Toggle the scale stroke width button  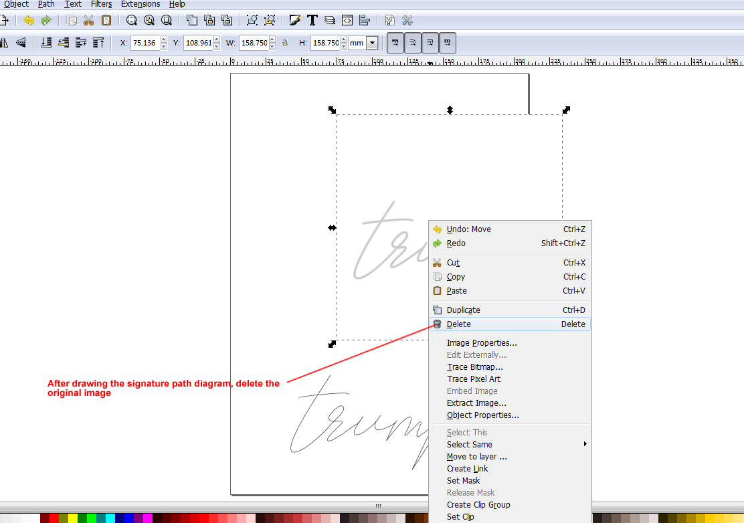[x=395, y=43]
